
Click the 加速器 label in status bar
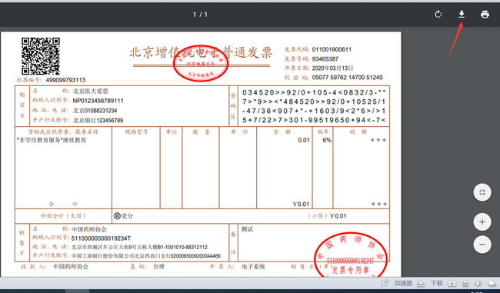tap(403, 283)
